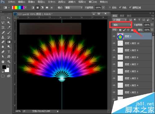The width and height of the screenshot is (155, 114).
Task: Open the 滤镜(T) menu
Action: [72, 2]
